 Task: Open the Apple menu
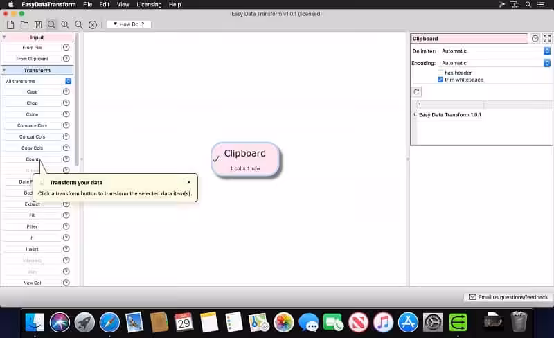point(10,4)
